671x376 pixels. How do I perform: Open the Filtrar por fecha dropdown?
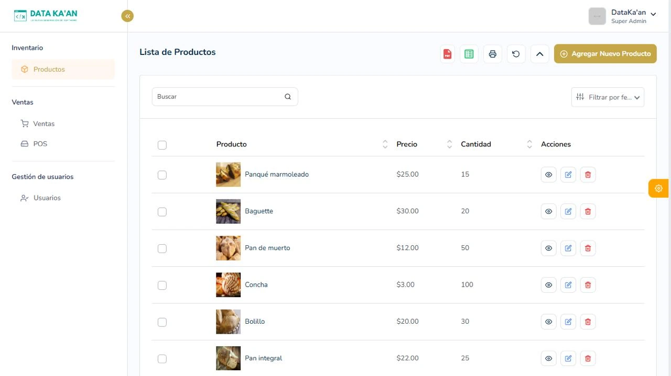(x=608, y=97)
